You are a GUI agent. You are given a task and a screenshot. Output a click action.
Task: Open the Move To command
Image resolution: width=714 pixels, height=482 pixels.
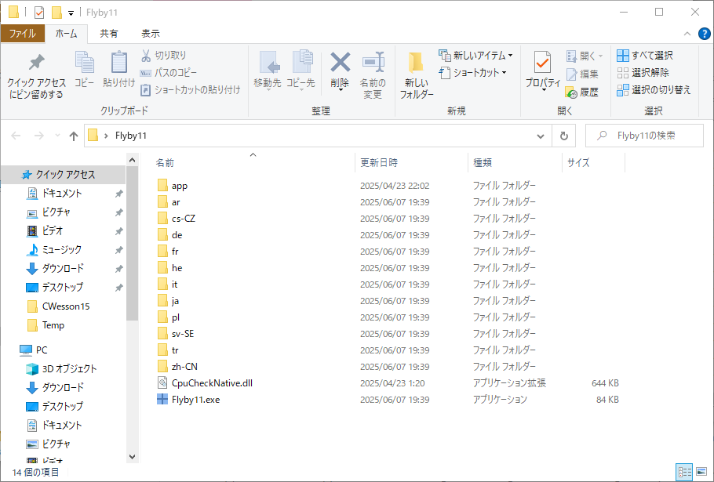click(x=268, y=71)
